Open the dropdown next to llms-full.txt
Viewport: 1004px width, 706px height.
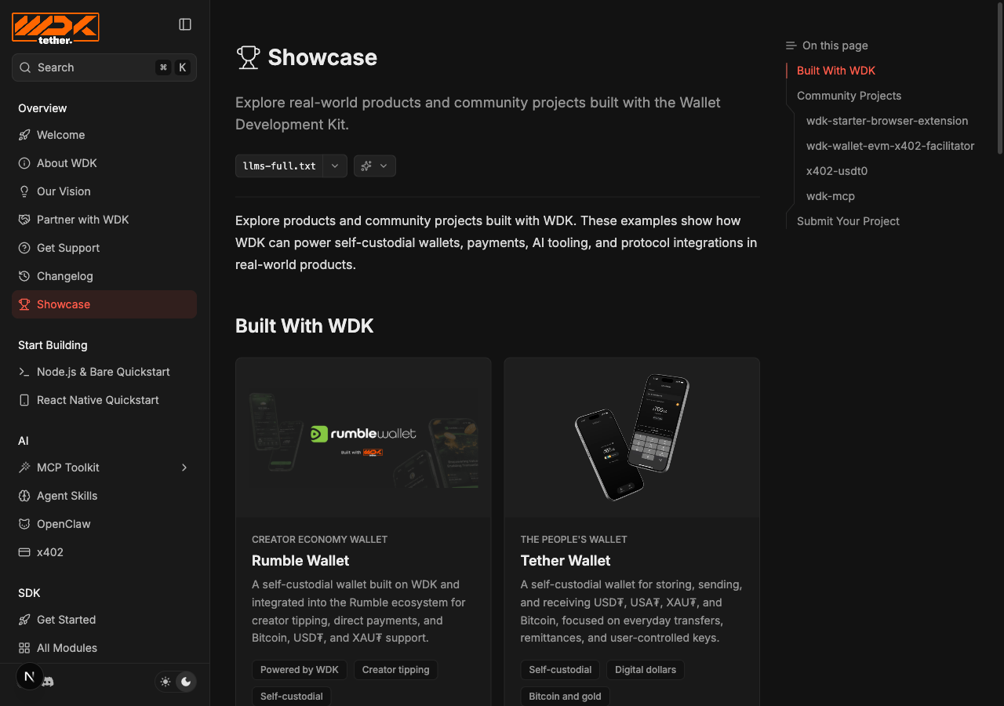(335, 166)
